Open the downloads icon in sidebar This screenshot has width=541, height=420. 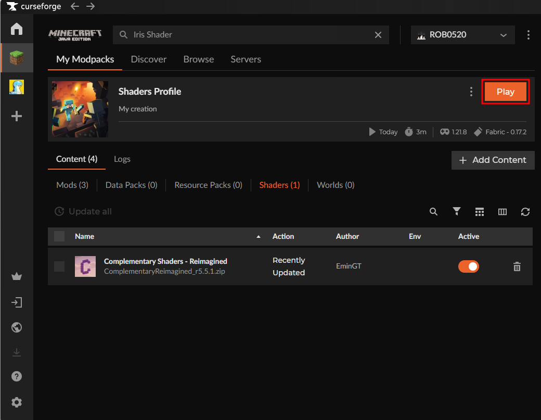point(17,352)
